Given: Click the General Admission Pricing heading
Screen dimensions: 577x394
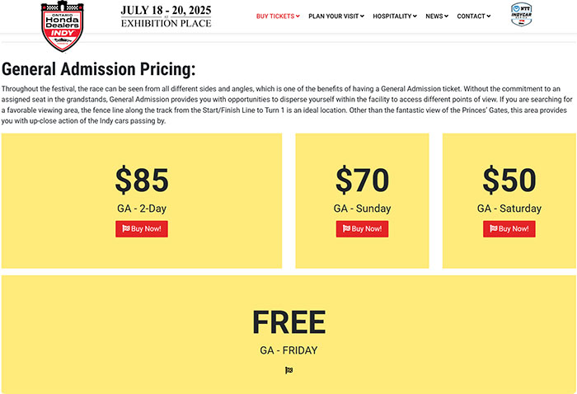Looking at the screenshot, I should point(99,70).
